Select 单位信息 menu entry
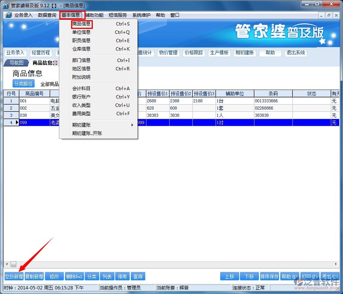 98,32
